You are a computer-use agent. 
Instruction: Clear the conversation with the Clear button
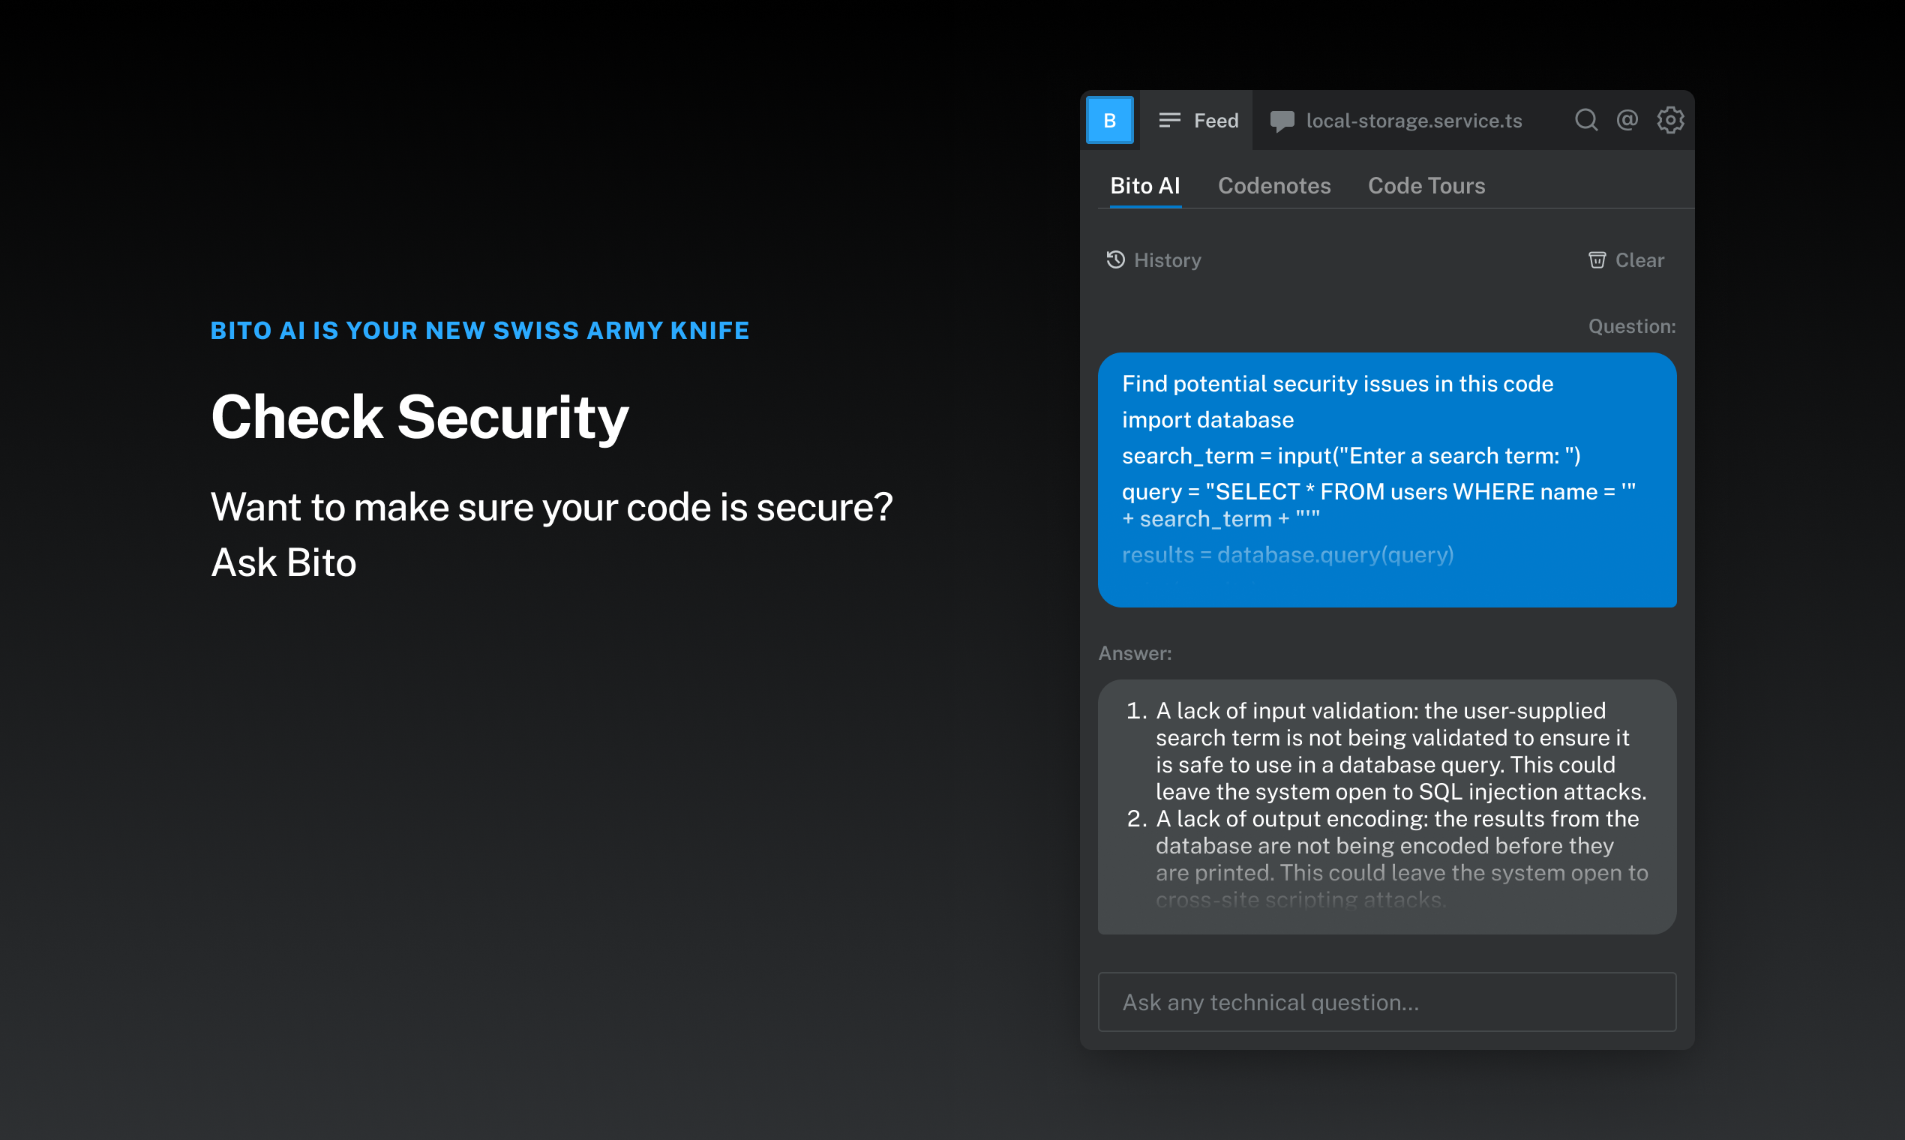pyautogui.click(x=1626, y=260)
